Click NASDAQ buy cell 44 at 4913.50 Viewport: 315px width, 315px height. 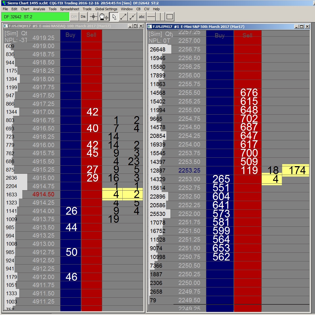pos(71,227)
